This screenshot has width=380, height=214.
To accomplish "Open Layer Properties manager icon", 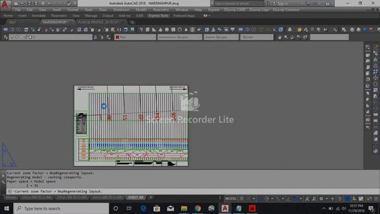I will tap(5, 37).
